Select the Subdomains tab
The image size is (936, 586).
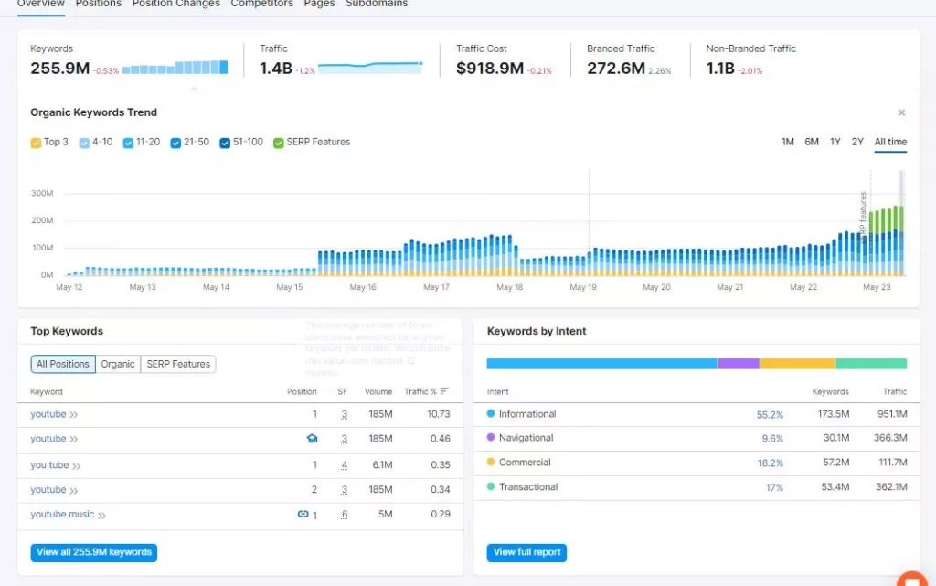(x=377, y=4)
